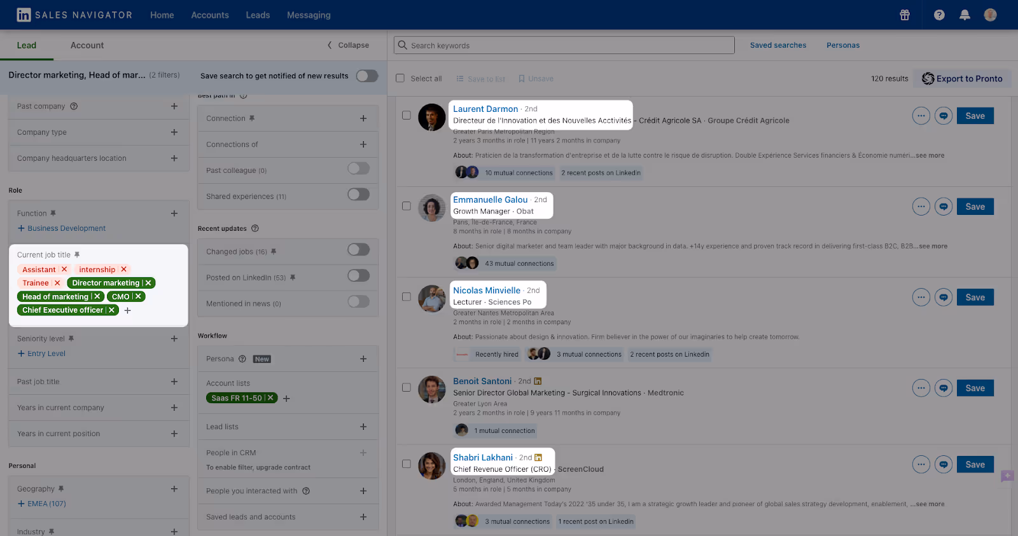Message Shabri Lakhani via chat icon
Viewport: 1018px width, 536px height.
pyautogui.click(x=944, y=465)
